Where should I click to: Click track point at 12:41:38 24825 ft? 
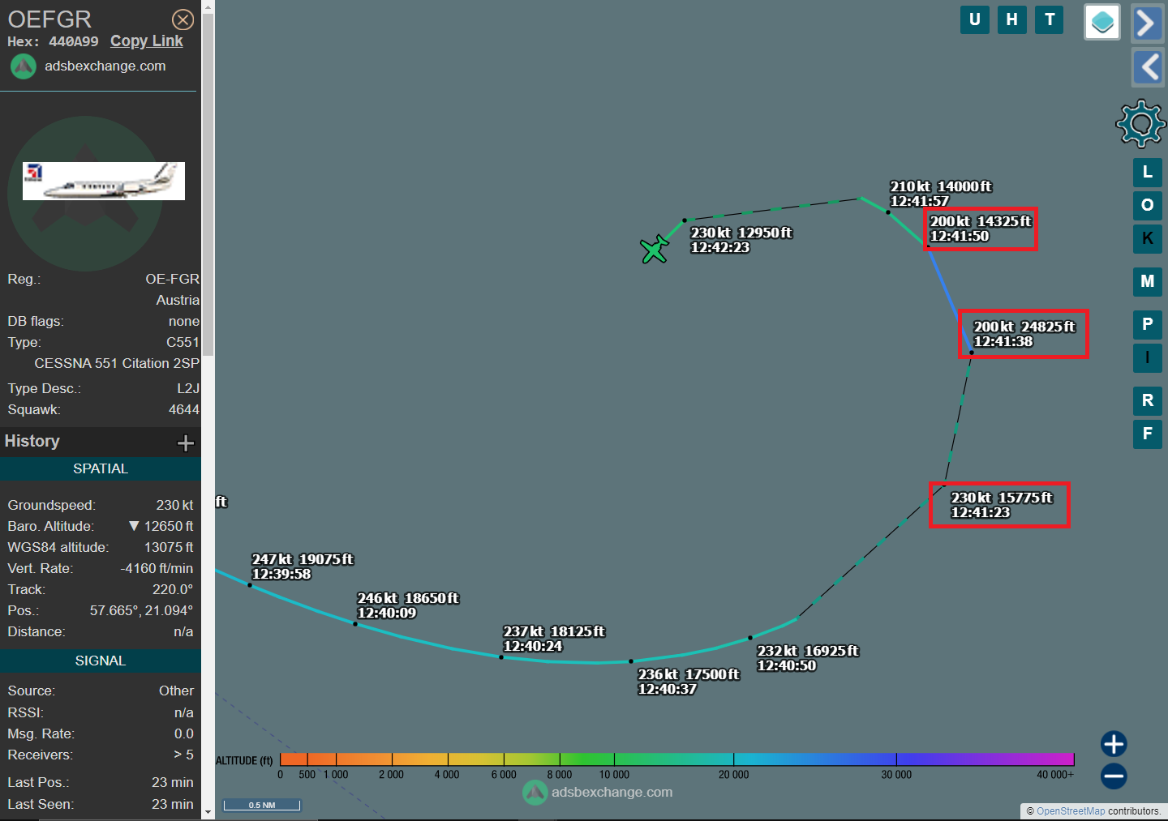[971, 353]
